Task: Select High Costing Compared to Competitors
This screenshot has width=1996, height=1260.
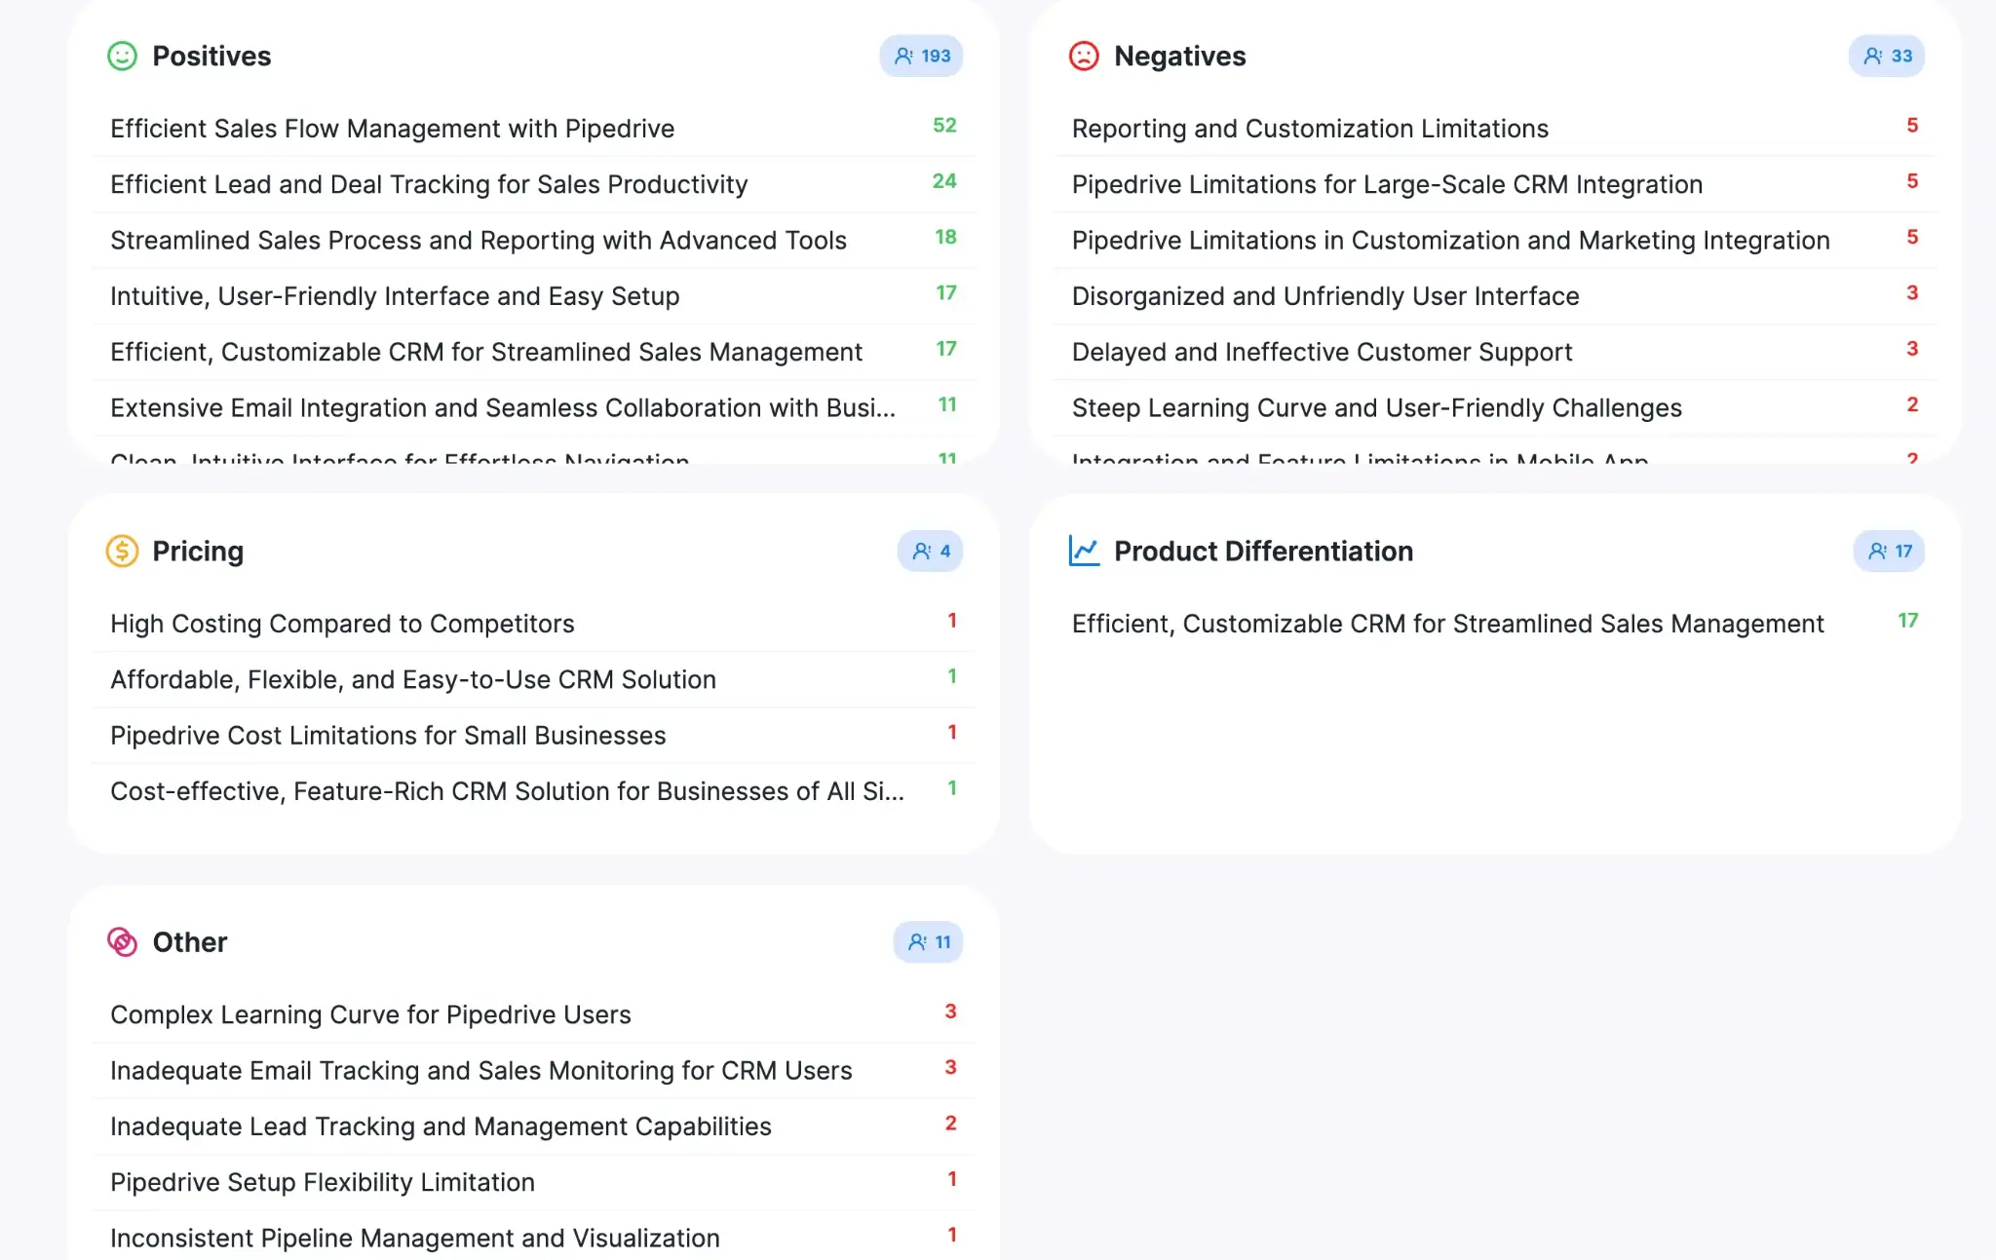Action: 341,623
